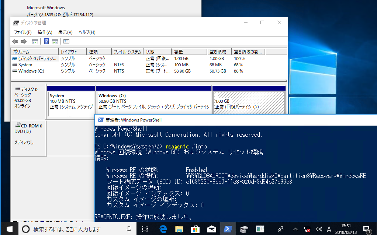Sort by the 状態 column header
The image size is (377, 235).
click(158, 52)
